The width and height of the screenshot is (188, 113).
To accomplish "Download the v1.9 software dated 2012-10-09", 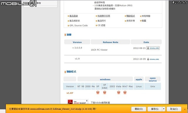I will tap(153, 59).
